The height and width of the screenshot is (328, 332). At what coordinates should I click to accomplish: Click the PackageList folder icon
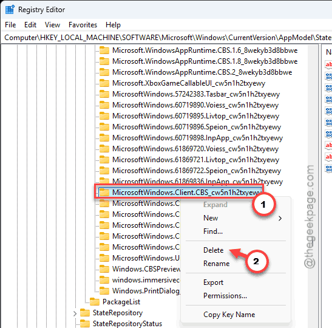tap(95, 302)
